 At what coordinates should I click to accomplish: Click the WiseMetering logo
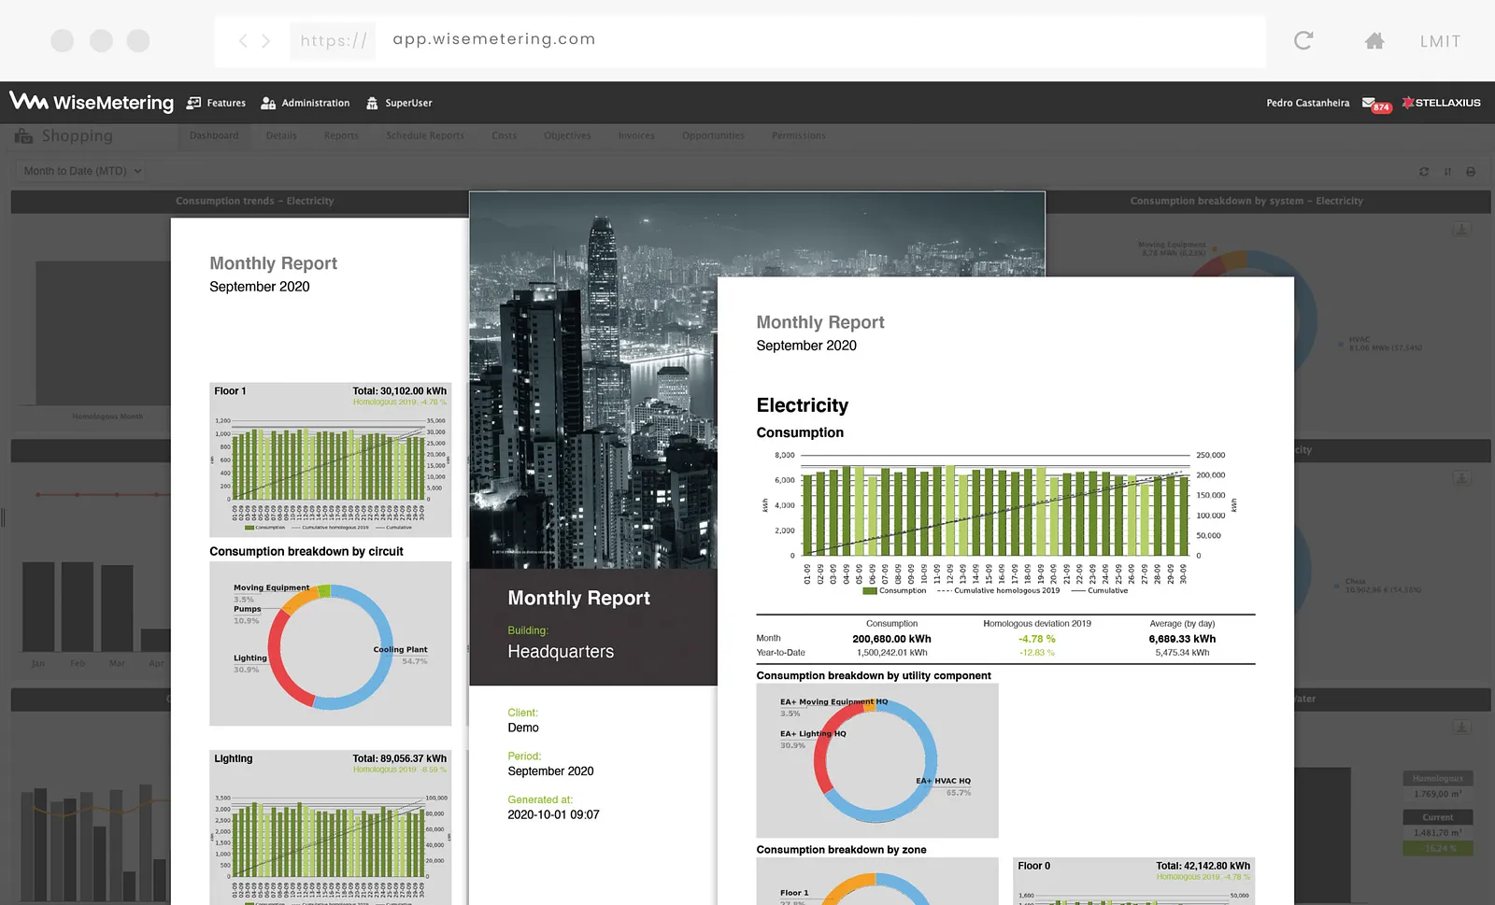tap(92, 102)
